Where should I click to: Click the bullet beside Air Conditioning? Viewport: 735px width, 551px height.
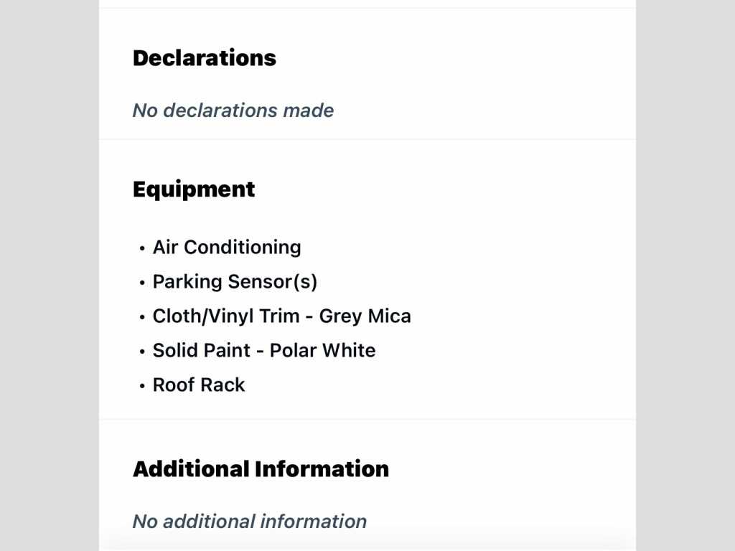pyautogui.click(x=142, y=248)
